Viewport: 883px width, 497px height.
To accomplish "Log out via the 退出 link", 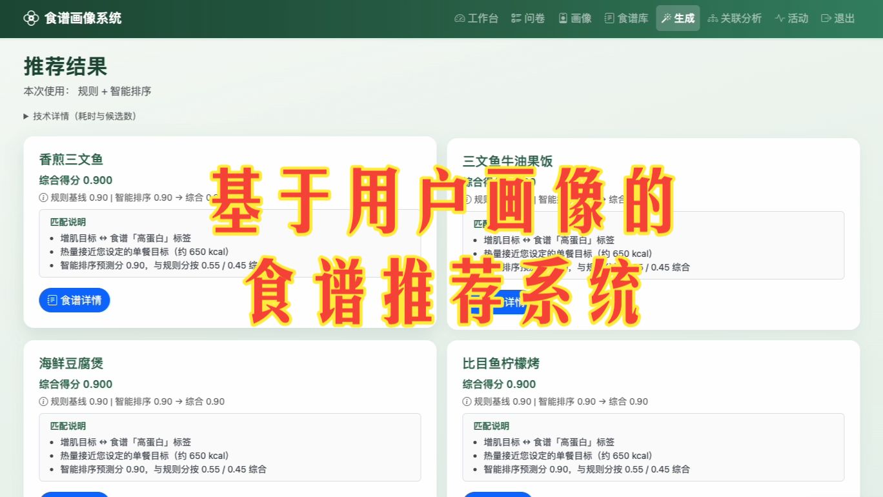I will pos(838,18).
